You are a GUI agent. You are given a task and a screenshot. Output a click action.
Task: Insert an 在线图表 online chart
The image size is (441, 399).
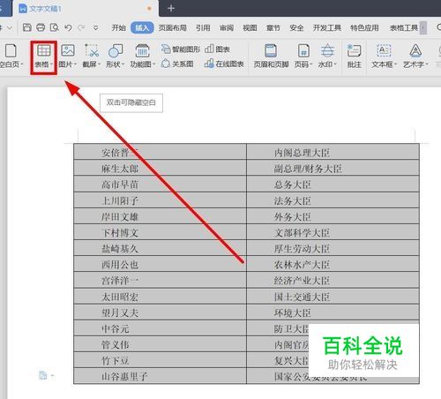[x=224, y=64]
